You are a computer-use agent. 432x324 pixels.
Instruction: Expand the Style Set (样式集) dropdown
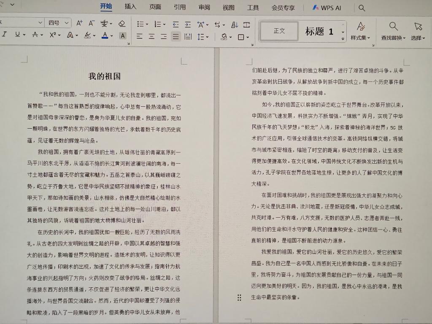tap(360, 31)
